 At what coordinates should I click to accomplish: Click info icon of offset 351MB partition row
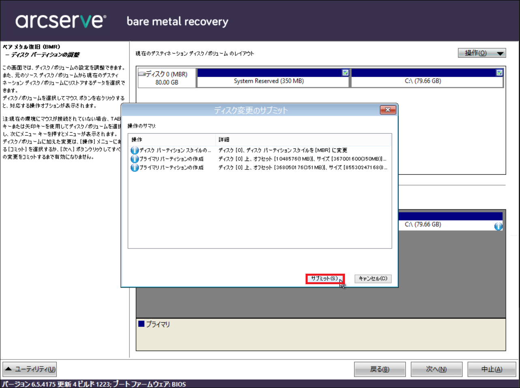tap(135, 167)
